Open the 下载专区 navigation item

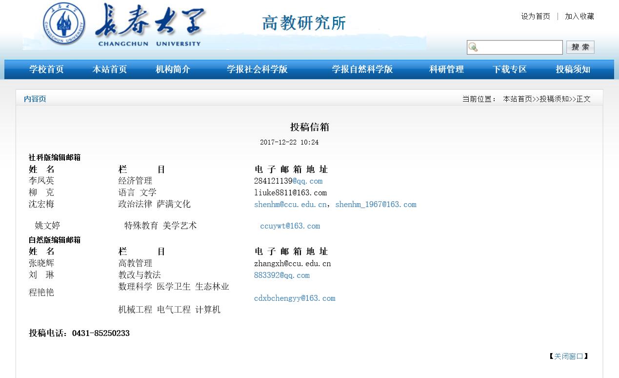tap(509, 69)
